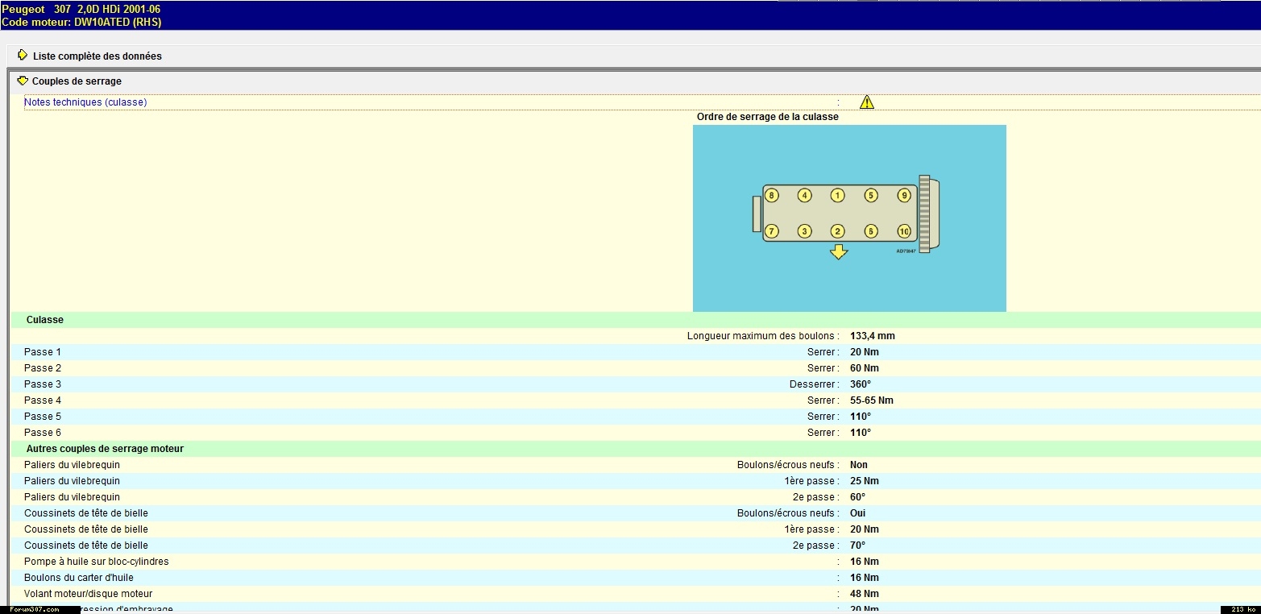Click bolt number 8 in the diagram

coord(771,195)
